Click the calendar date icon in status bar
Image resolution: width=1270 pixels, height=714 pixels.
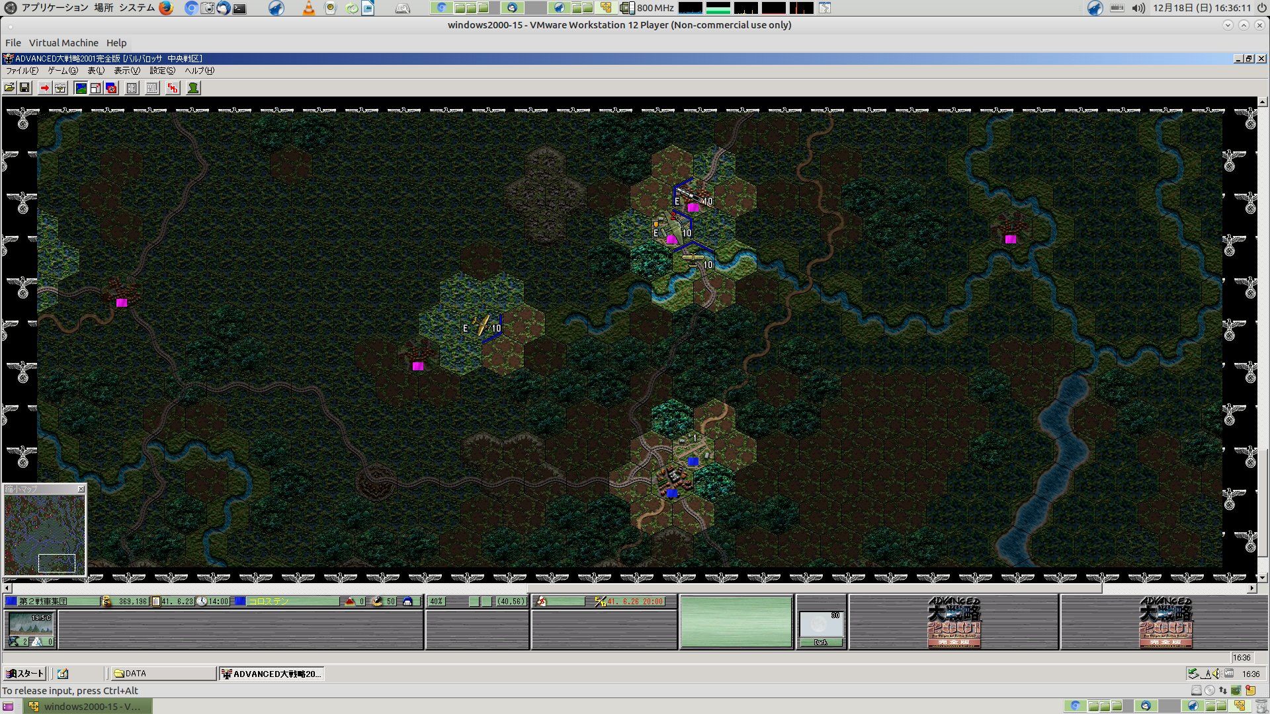[x=156, y=602]
